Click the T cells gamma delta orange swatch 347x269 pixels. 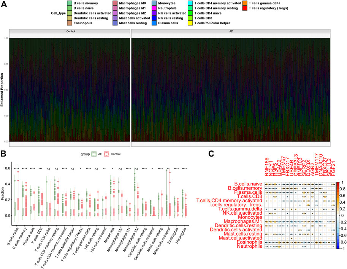pos(245,3)
